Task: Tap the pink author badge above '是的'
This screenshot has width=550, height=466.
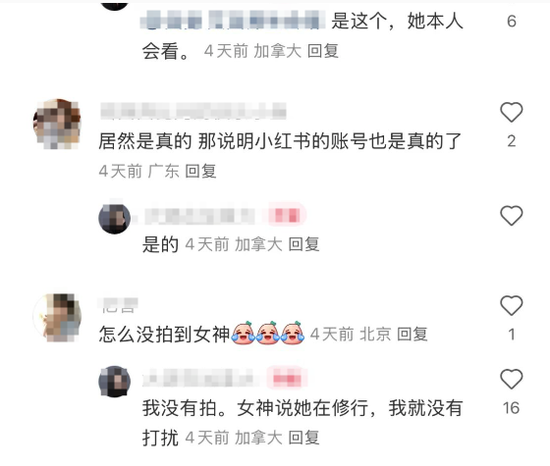Action: (x=287, y=215)
